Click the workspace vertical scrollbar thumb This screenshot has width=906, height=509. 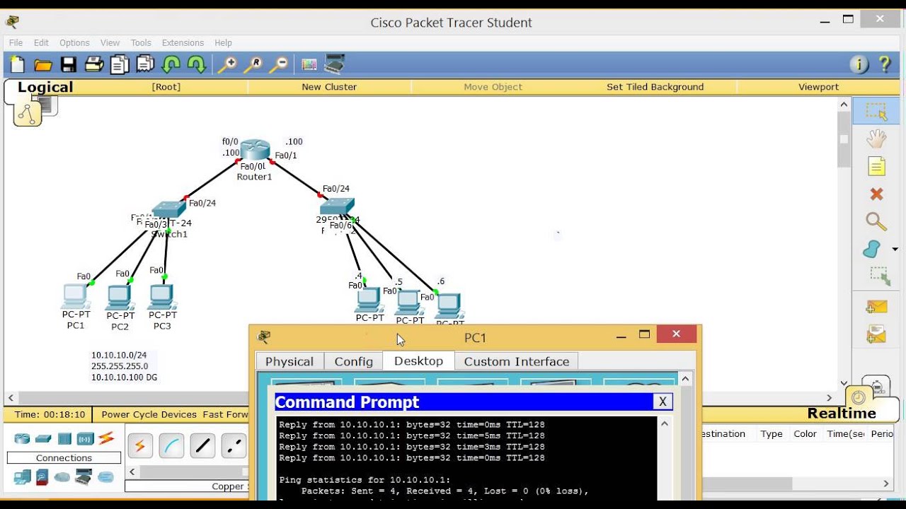point(844,139)
